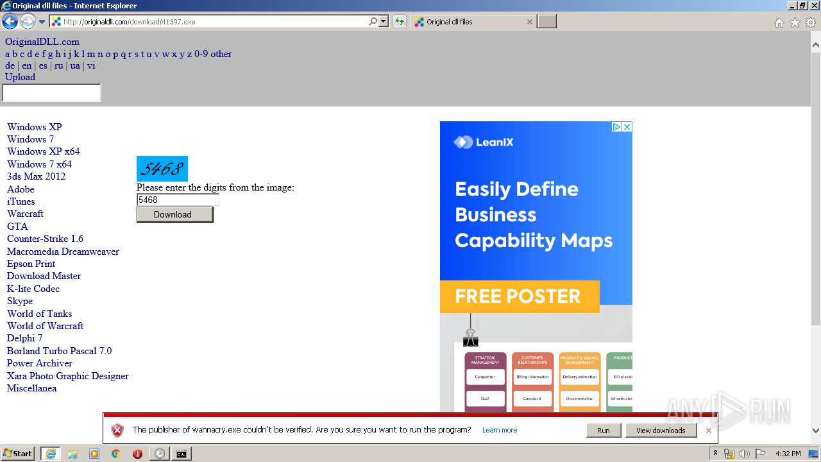Screen dimensions: 821x462
Task: Click 'Learn more' in the download bar
Action: [x=500, y=431]
